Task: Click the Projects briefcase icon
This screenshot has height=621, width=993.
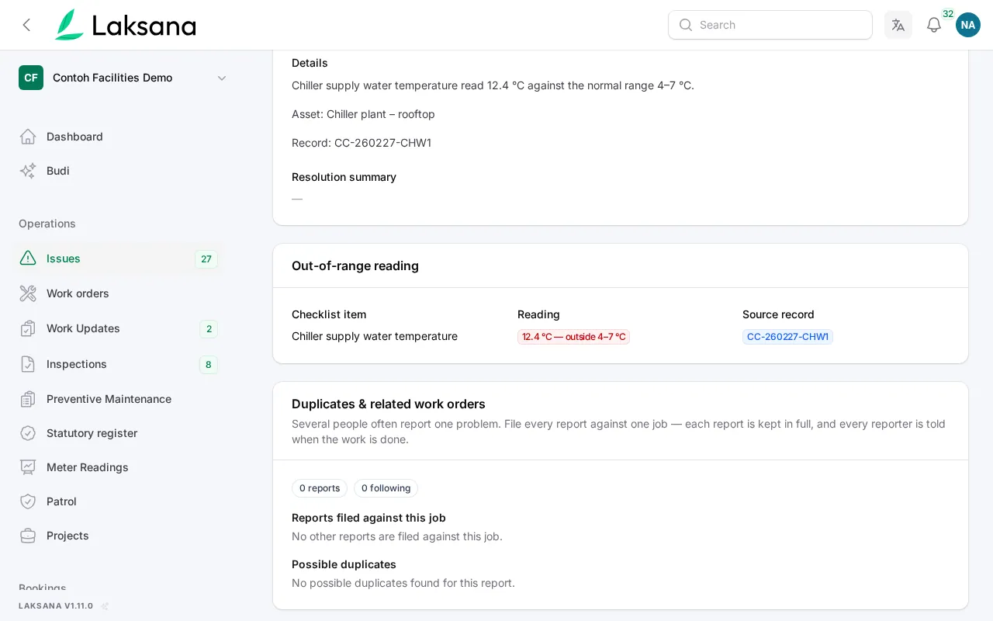Action: pos(28,536)
